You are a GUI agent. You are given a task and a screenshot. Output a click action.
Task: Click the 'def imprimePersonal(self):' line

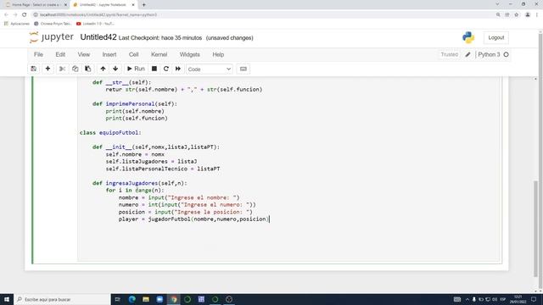coord(135,103)
